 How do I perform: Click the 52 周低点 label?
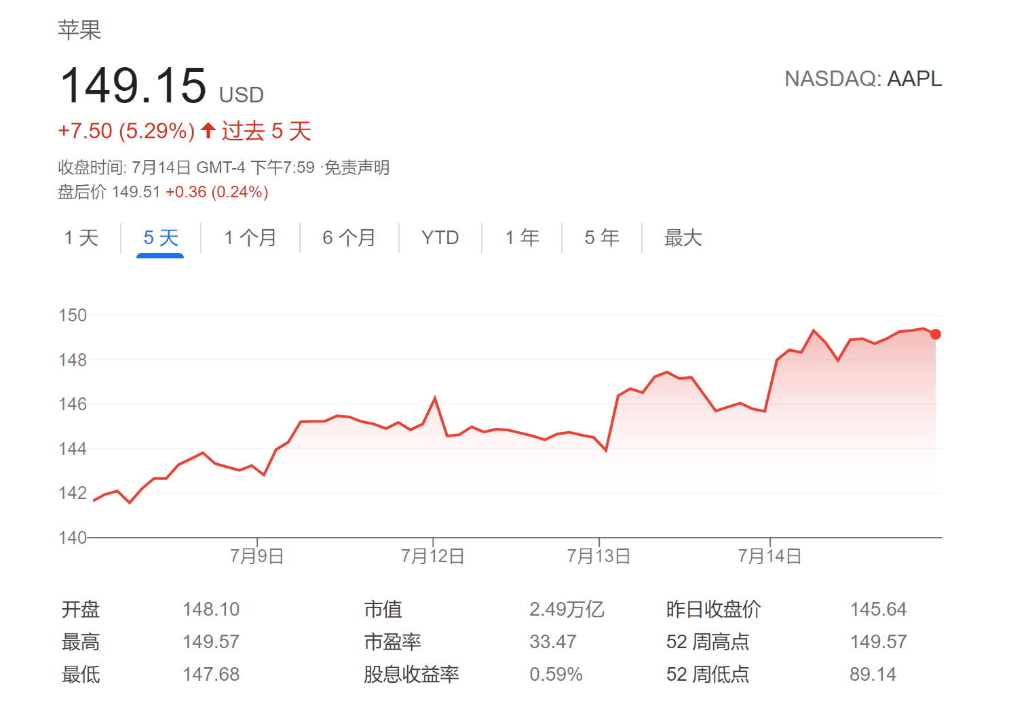[708, 675]
